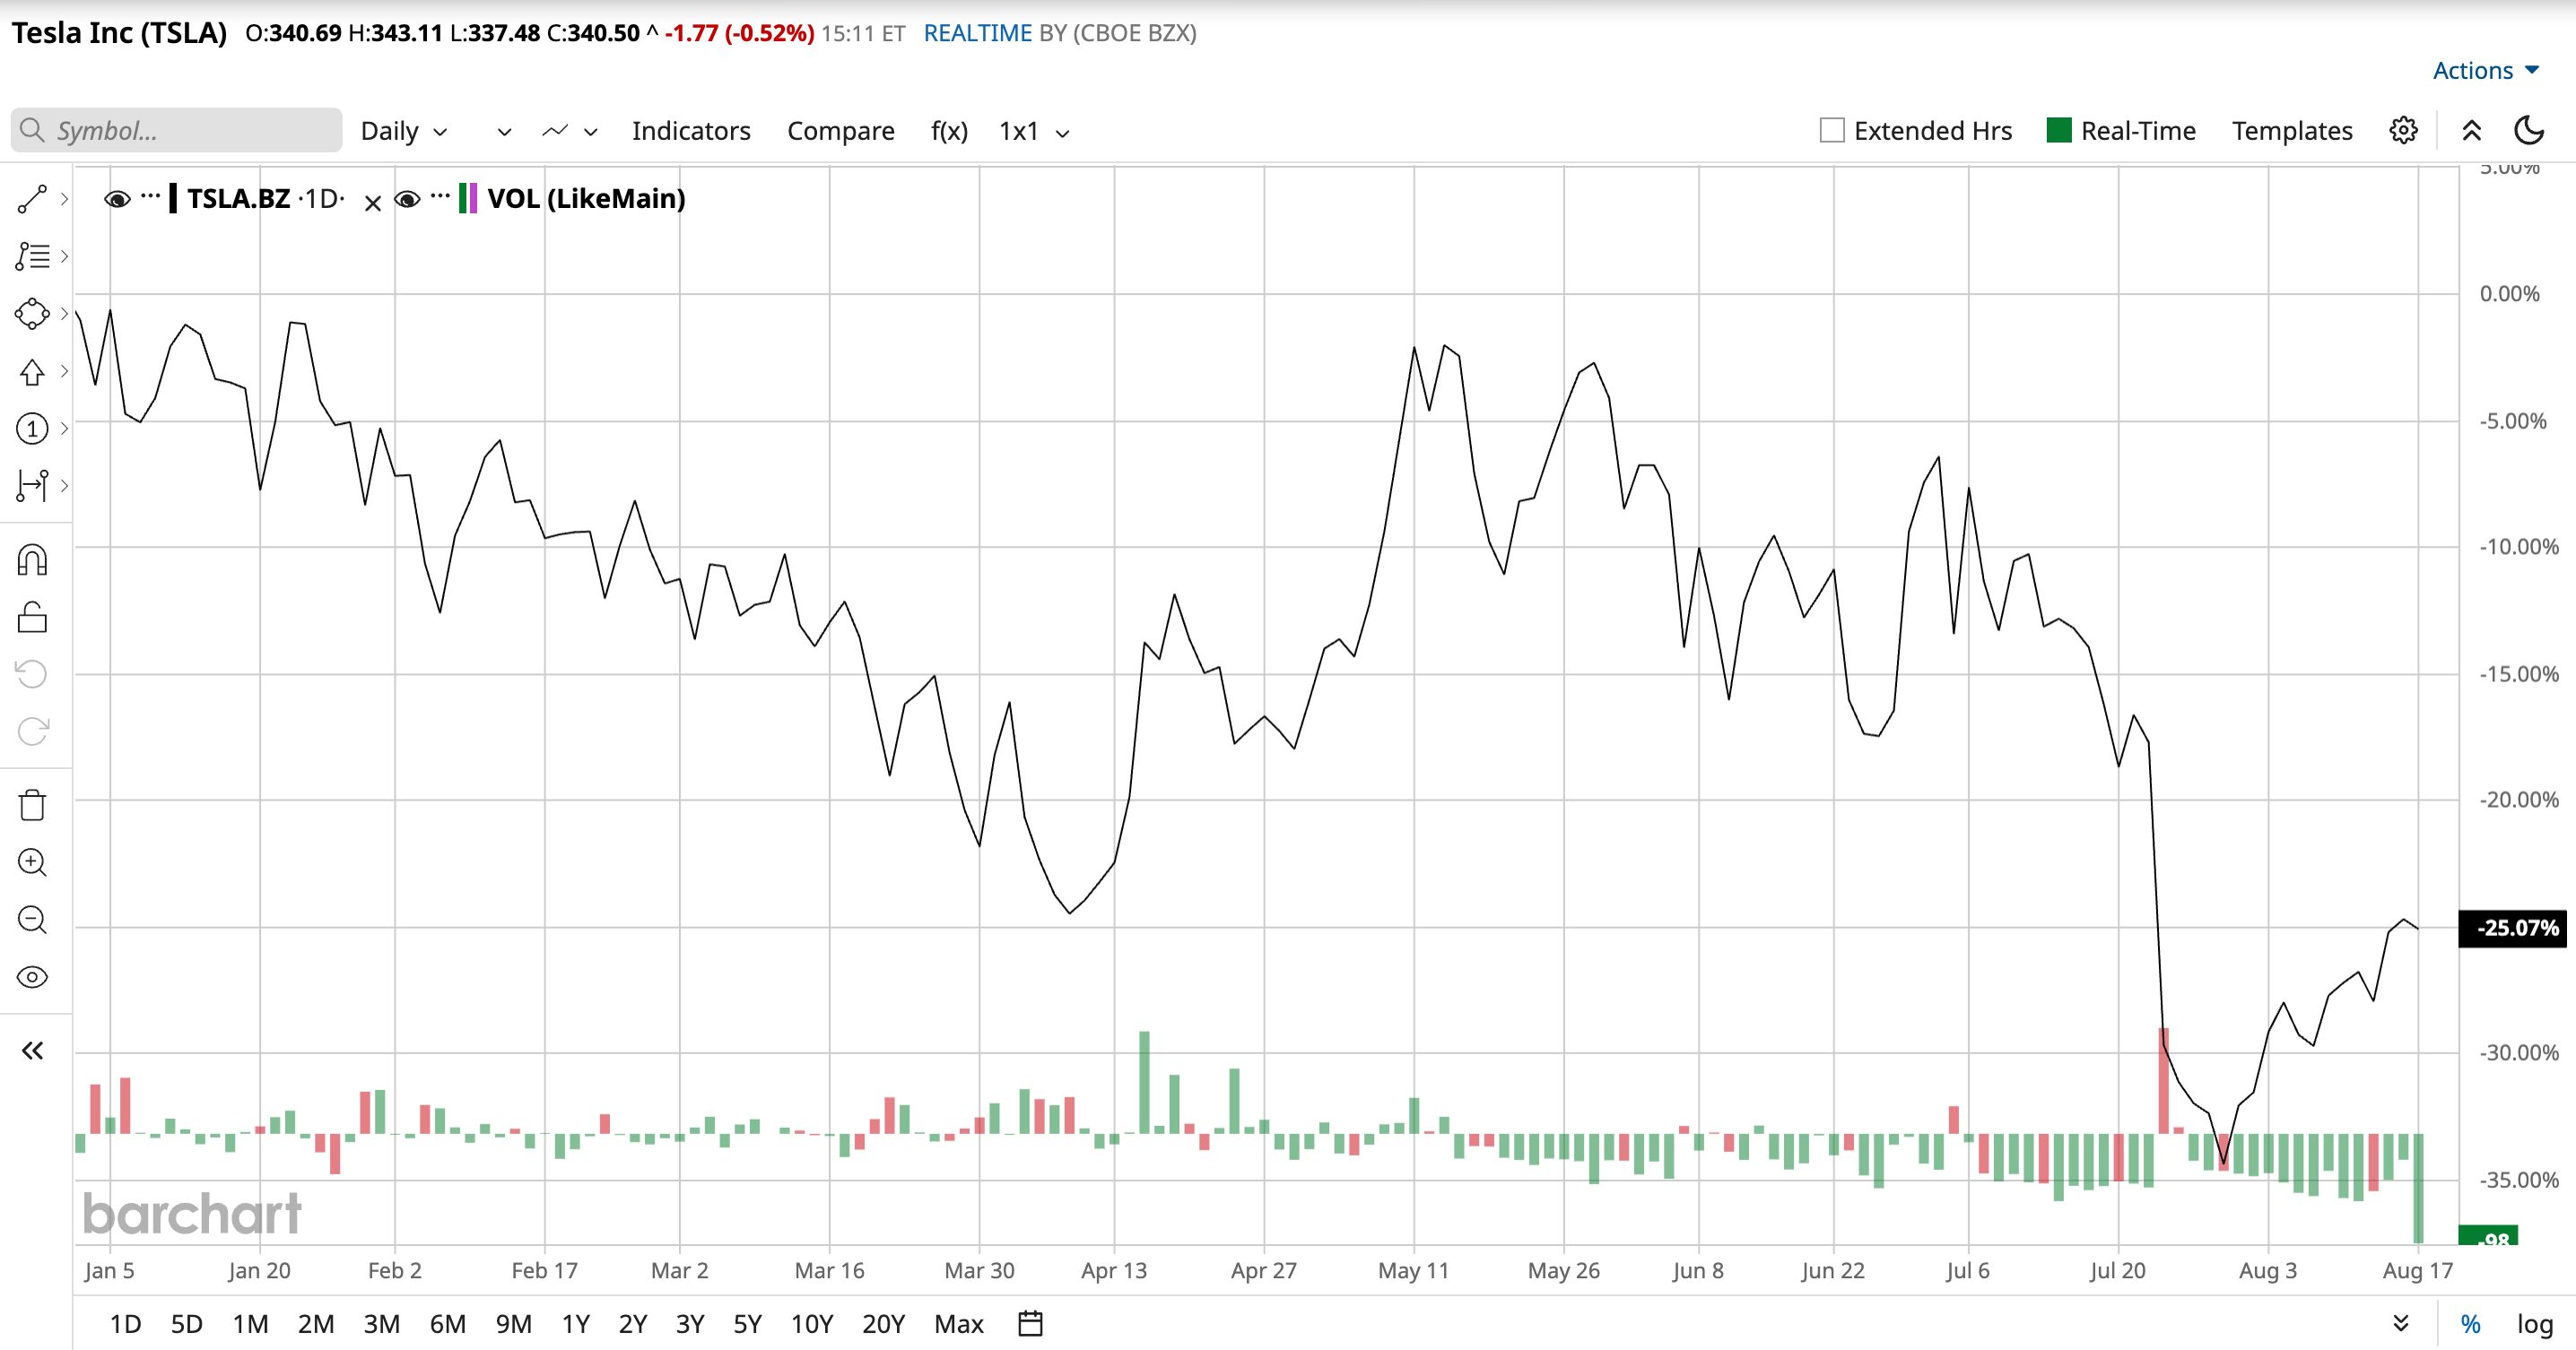The width and height of the screenshot is (2576, 1350).
Task: Toggle percent scale on the axis
Action: (2471, 1324)
